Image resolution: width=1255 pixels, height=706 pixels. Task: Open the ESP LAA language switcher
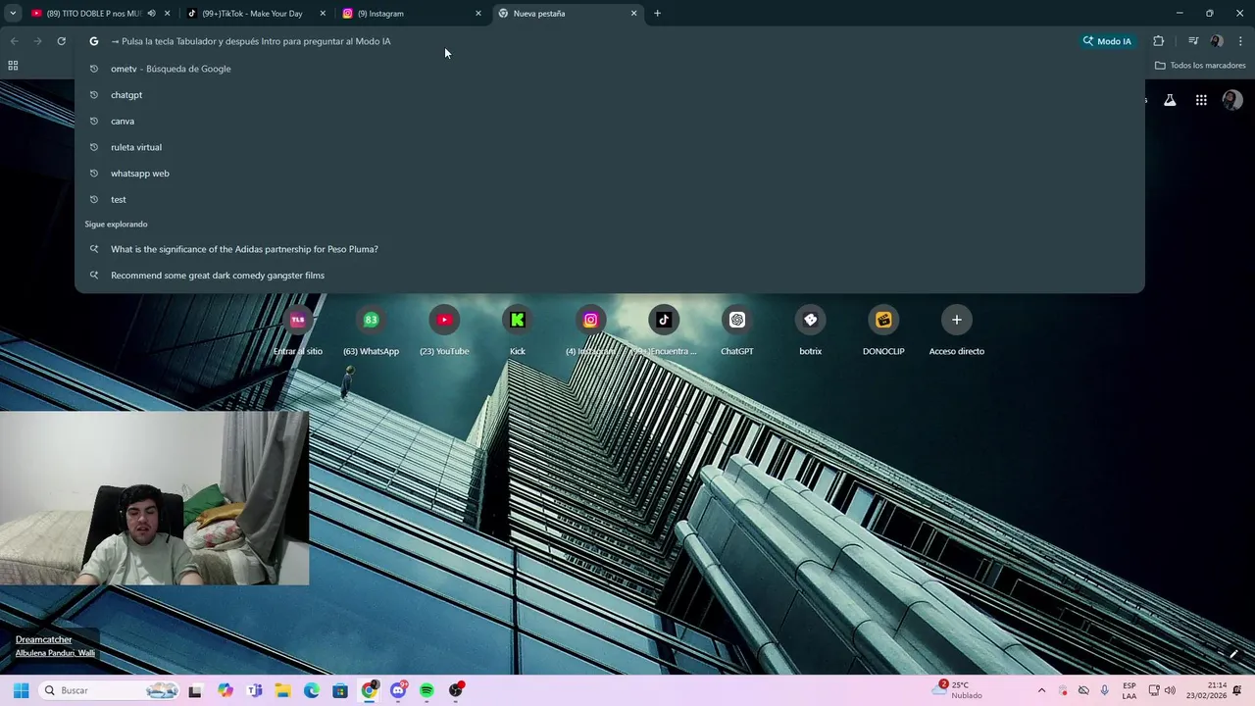click(x=1129, y=690)
